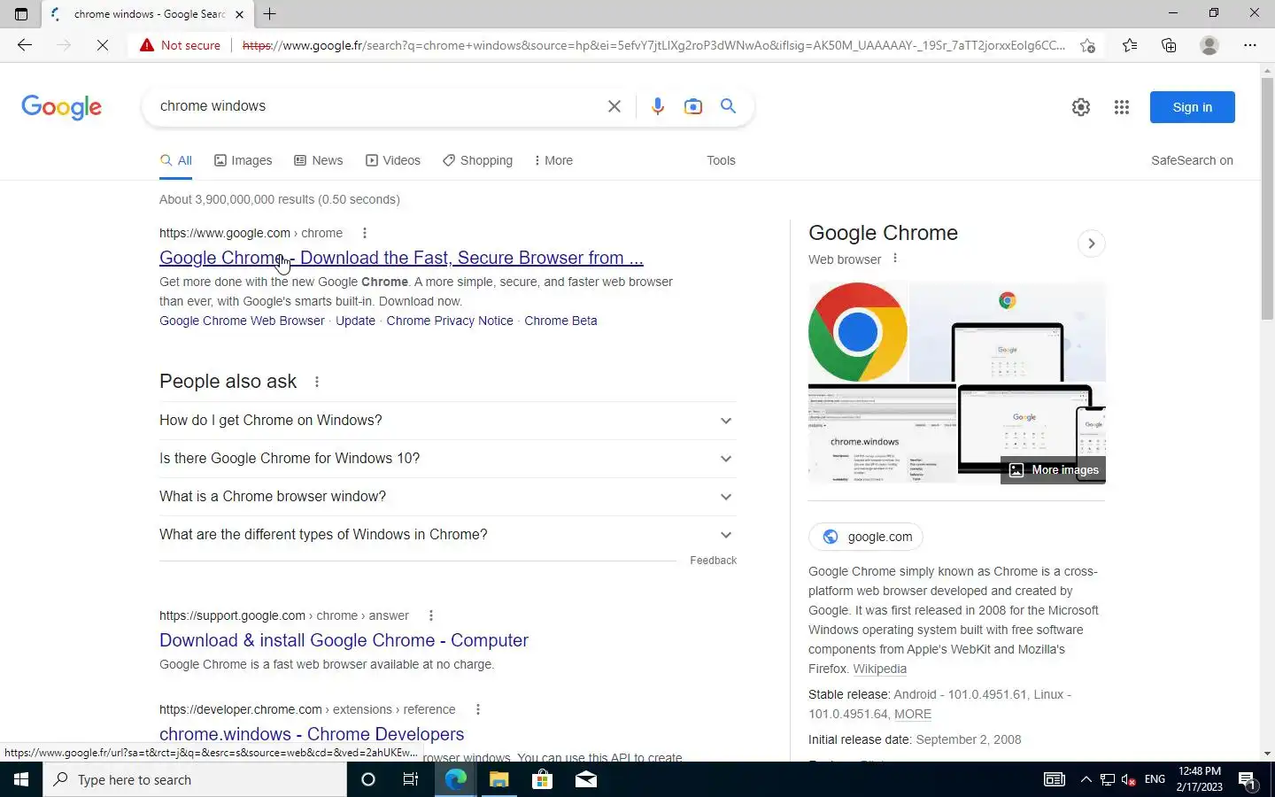Screen dimensions: 1275x797
Task: Add this page to favorites star icon
Action: [1087, 45]
